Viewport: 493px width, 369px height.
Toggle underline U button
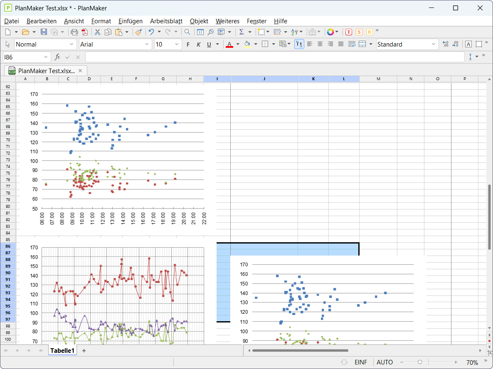click(209, 44)
